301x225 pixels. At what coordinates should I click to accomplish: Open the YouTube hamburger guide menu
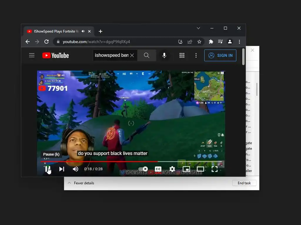click(32, 55)
